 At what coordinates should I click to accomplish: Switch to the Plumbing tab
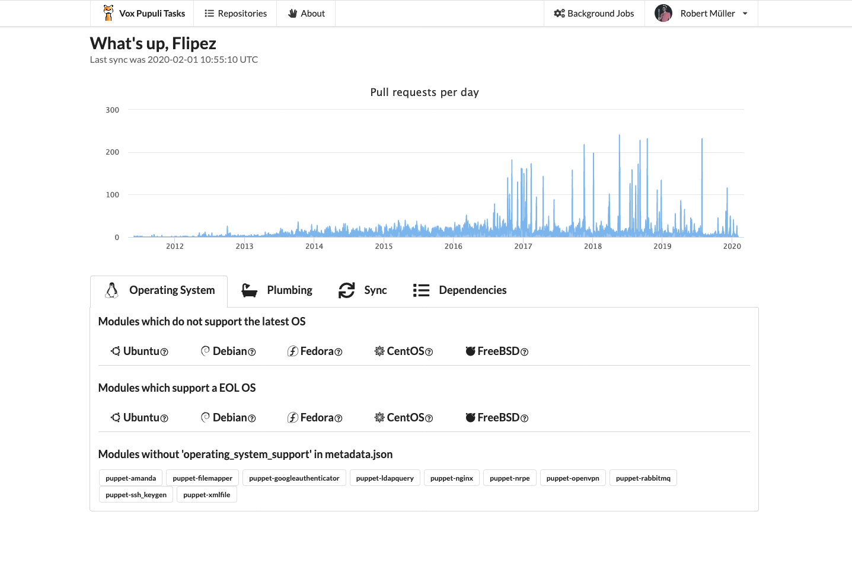click(x=277, y=290)
